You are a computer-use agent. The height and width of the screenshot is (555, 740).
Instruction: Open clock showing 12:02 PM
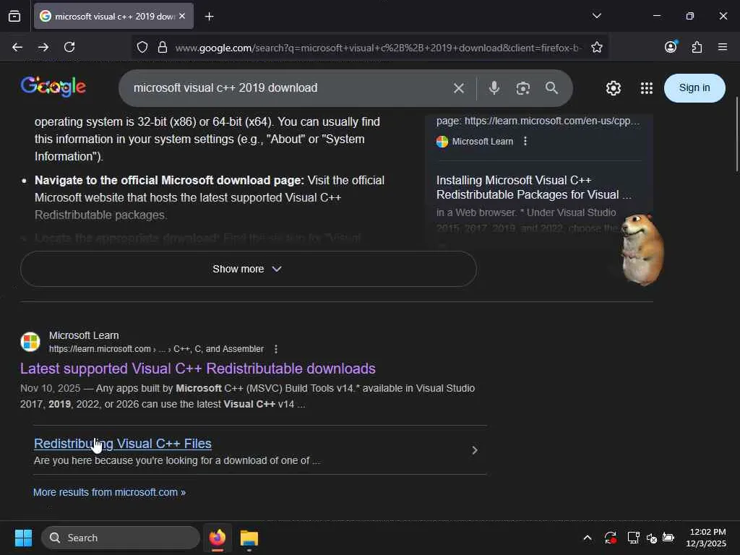(706, 538)
